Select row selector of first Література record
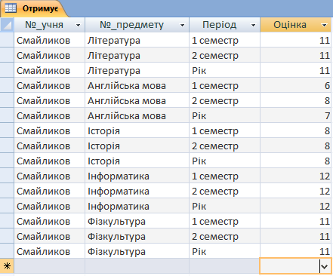The width and height of the screenshot is (333, 276). (x=7, y=40)
